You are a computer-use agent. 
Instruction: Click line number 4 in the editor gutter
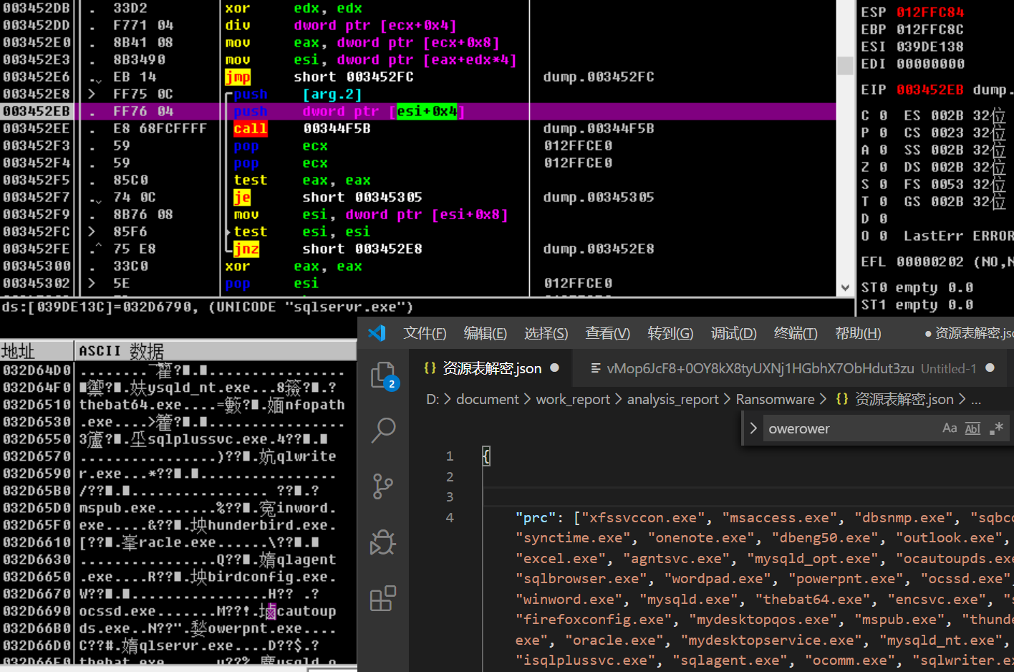(450, 517)
